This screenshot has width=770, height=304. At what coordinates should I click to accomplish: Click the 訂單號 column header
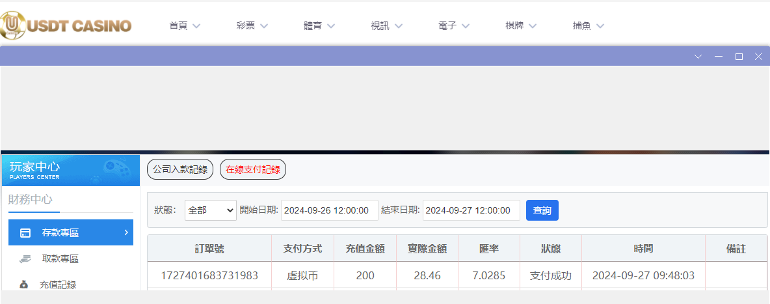click(x=209, y=249)
